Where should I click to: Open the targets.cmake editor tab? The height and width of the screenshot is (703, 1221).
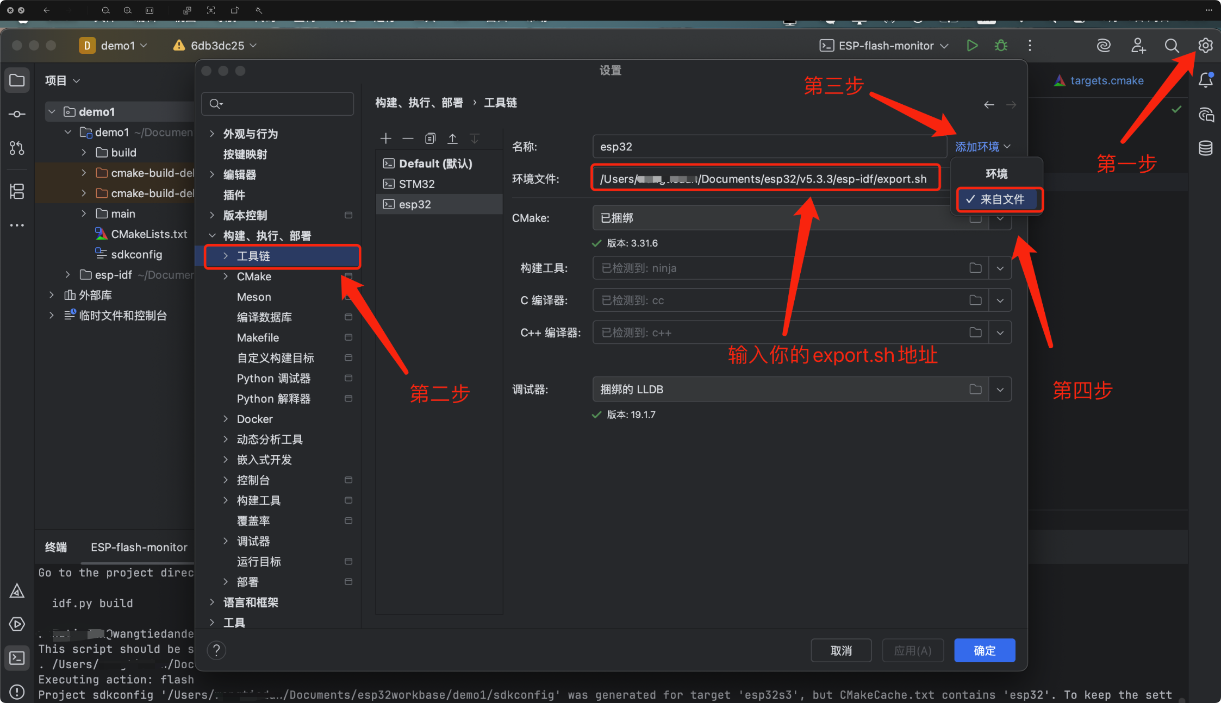[x=1098, y=80]
